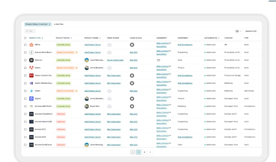
Task: Select the AdRoll row checkbox
Action: pos(25,91)
